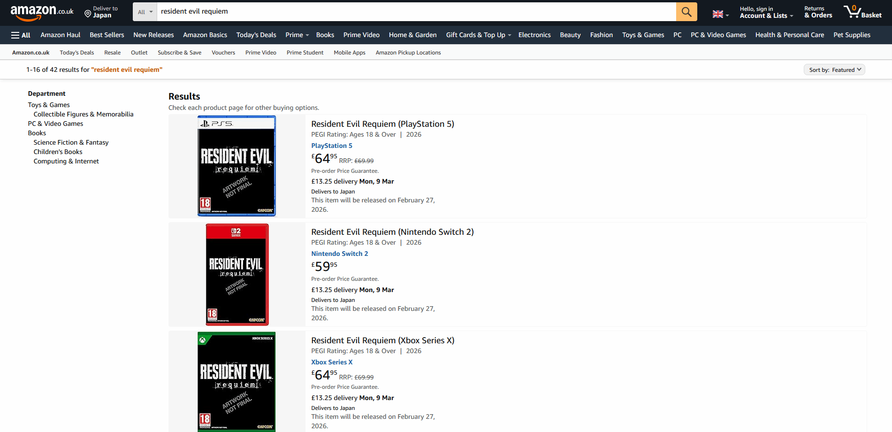
Task: Click the Nintendo Switch 2 cover thumbnail
Action: click(237, 274)
